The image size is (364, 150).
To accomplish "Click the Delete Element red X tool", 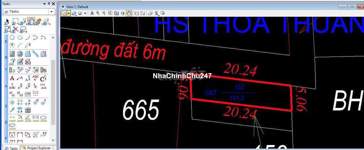I will (x=16, y=29).
